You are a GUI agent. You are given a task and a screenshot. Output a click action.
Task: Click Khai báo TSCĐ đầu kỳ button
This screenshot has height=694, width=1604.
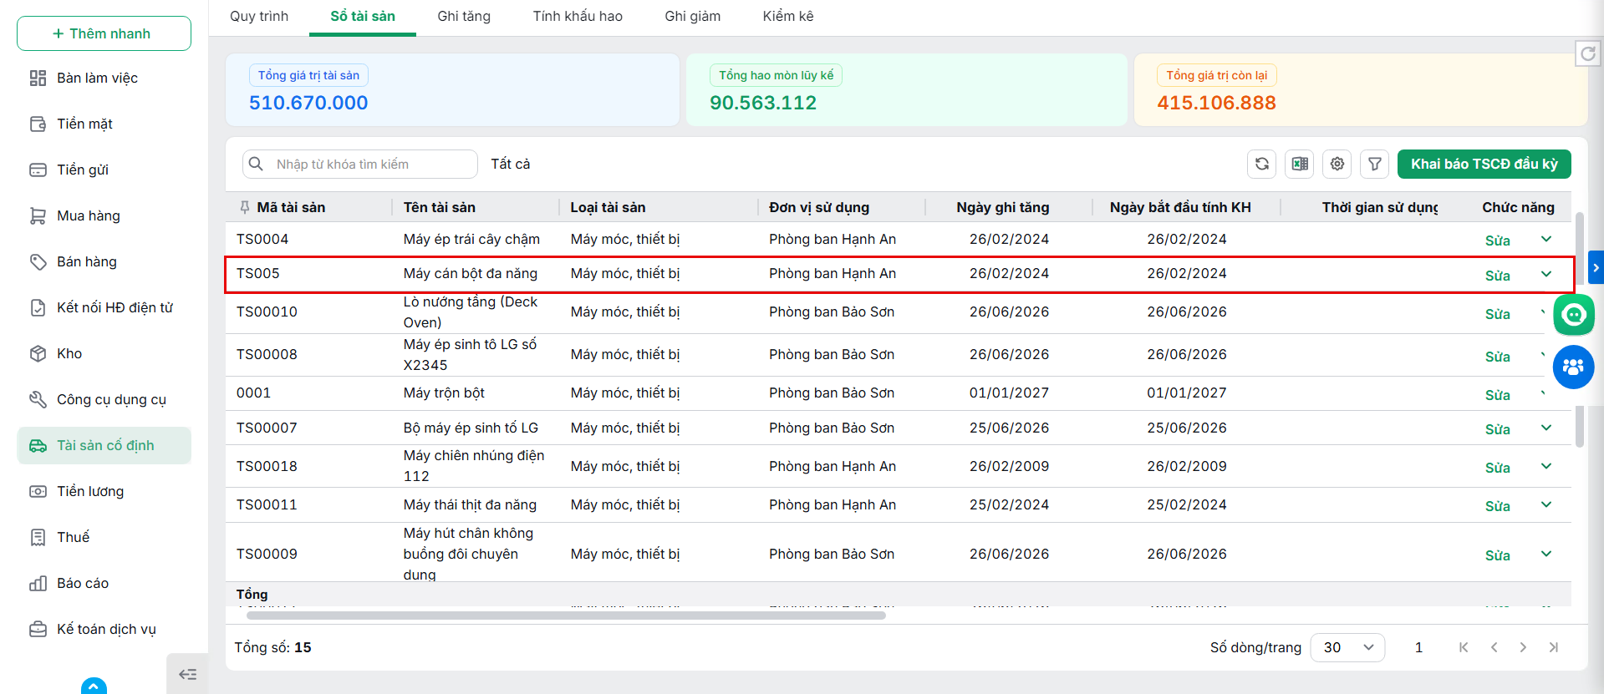click(1484, 164)
